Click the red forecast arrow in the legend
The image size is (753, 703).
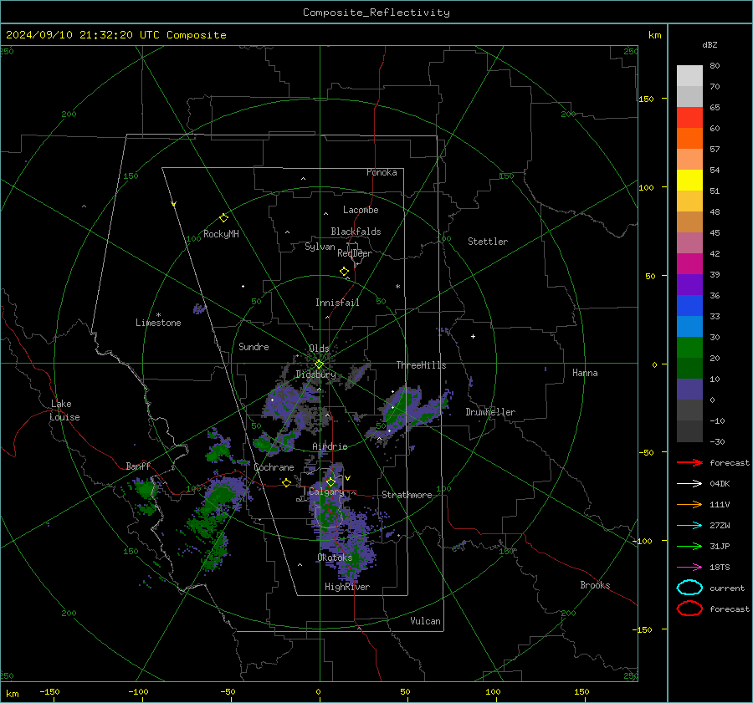(x=689, y=462)
